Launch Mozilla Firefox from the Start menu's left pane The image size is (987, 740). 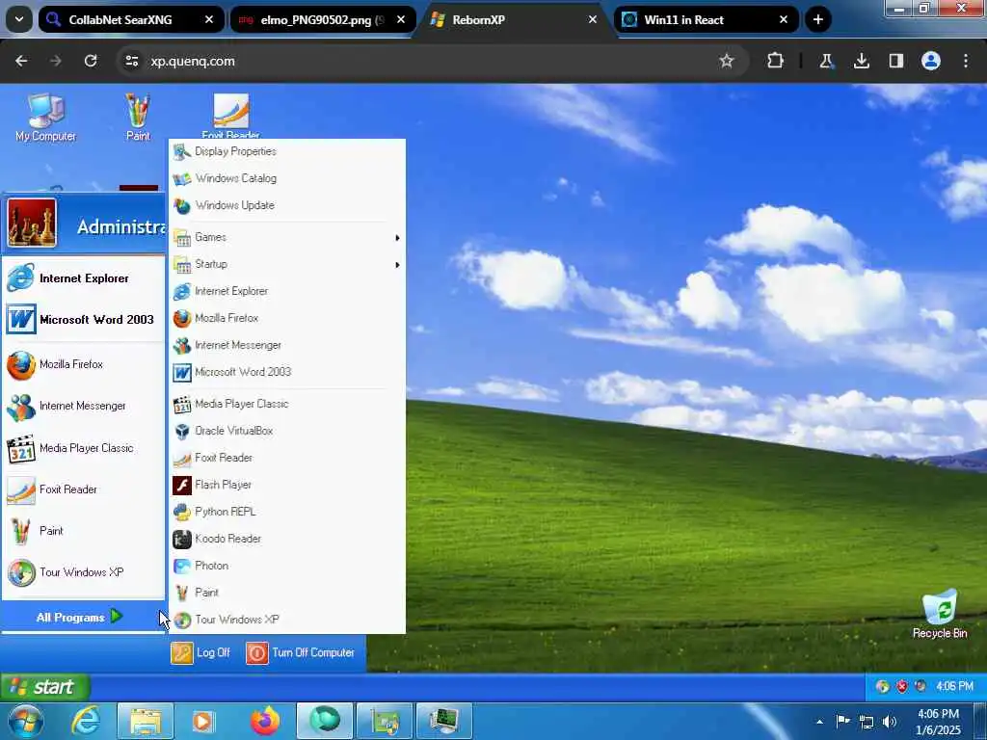click(83, 365)
